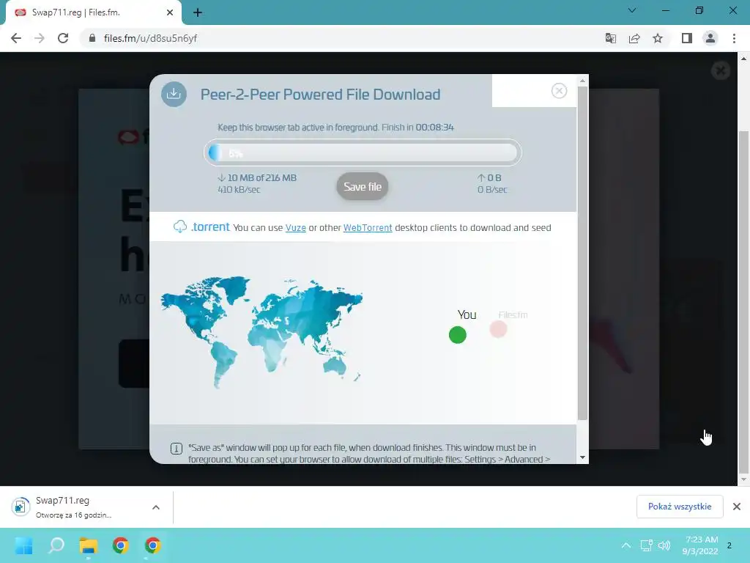Open the Chrome profile avatar
Viewport: 750px width, 563px height.
pyautogui.click(x=710, y=38)
